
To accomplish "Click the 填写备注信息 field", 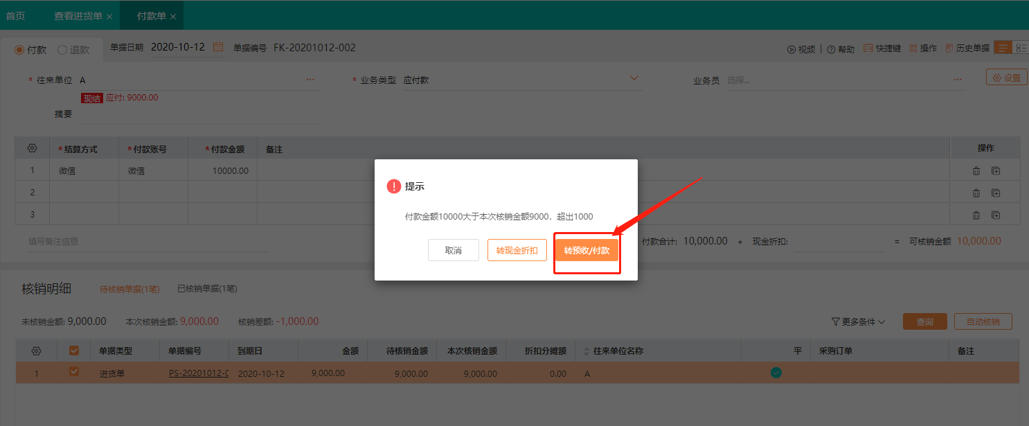I will [145, 242].
